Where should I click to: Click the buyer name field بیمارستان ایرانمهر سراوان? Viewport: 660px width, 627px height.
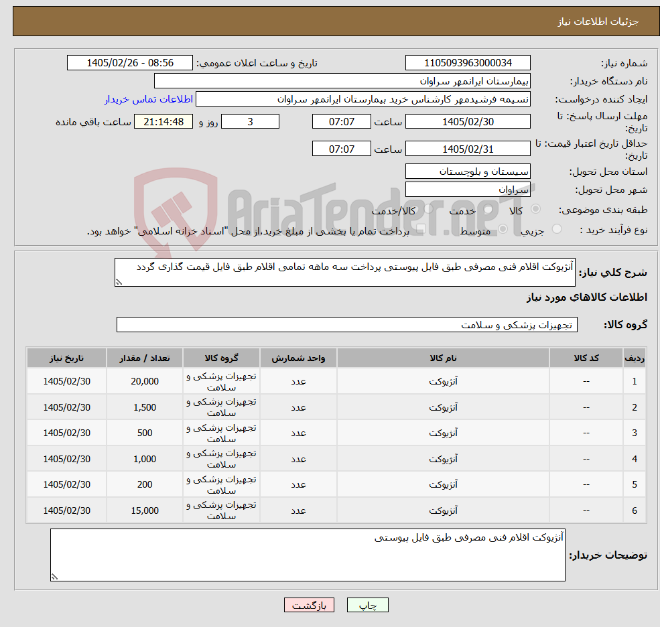342,81
